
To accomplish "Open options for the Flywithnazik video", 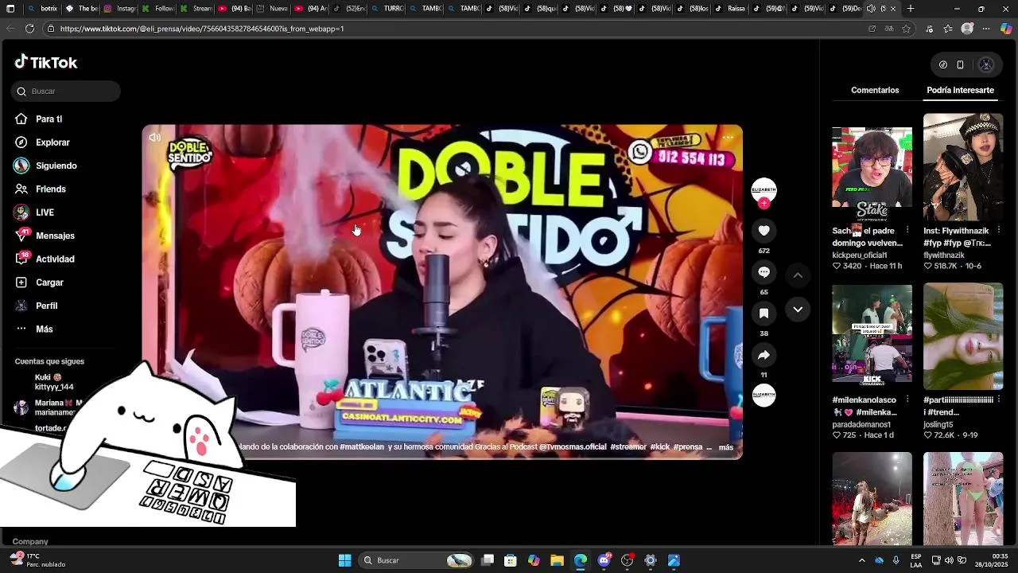I will click(x=999, y=231).
